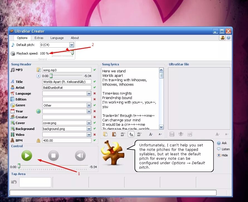Viewport: 248px width, 202px height.
Task: Click the undo arrow in Tap Area
Action: 14,182
